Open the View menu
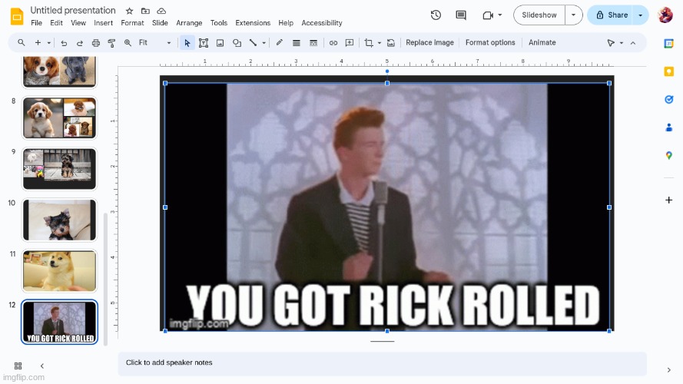 coord(78,23)
